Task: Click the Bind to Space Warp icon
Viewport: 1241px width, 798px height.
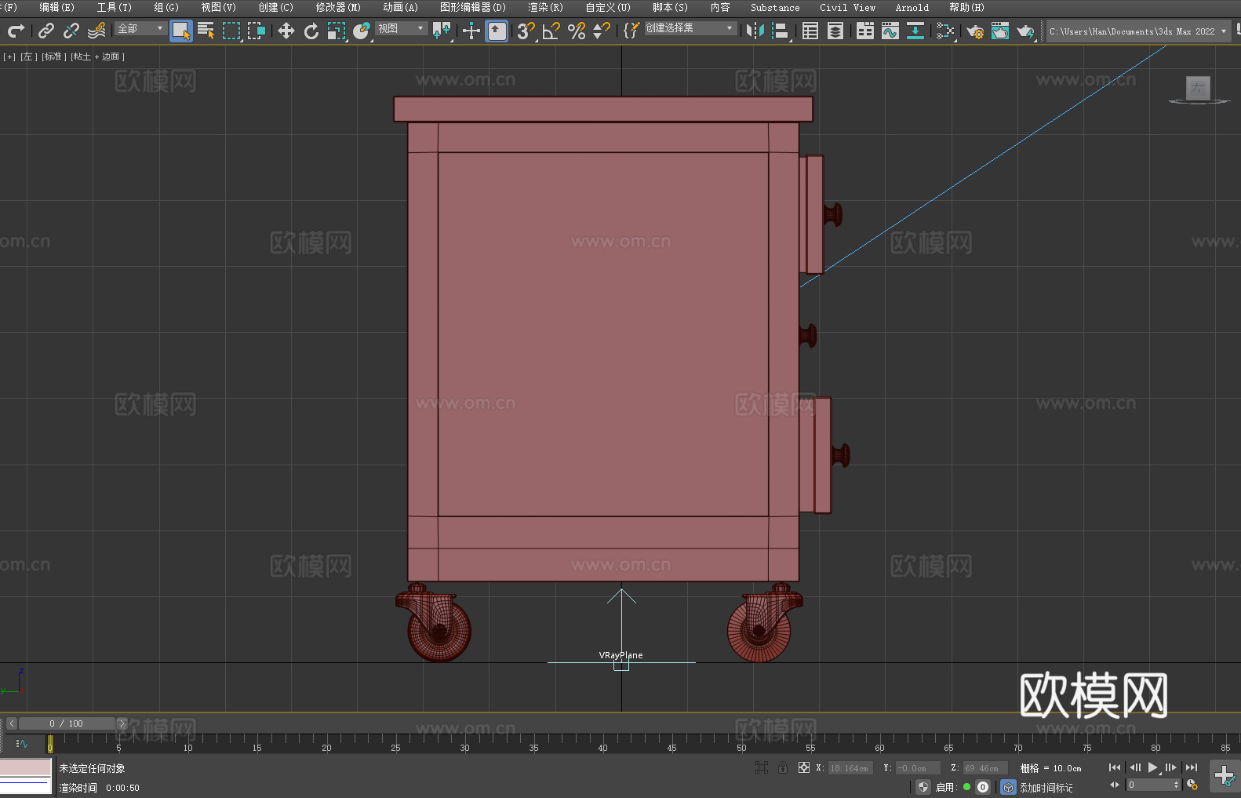Action: (x=96, y=31)
